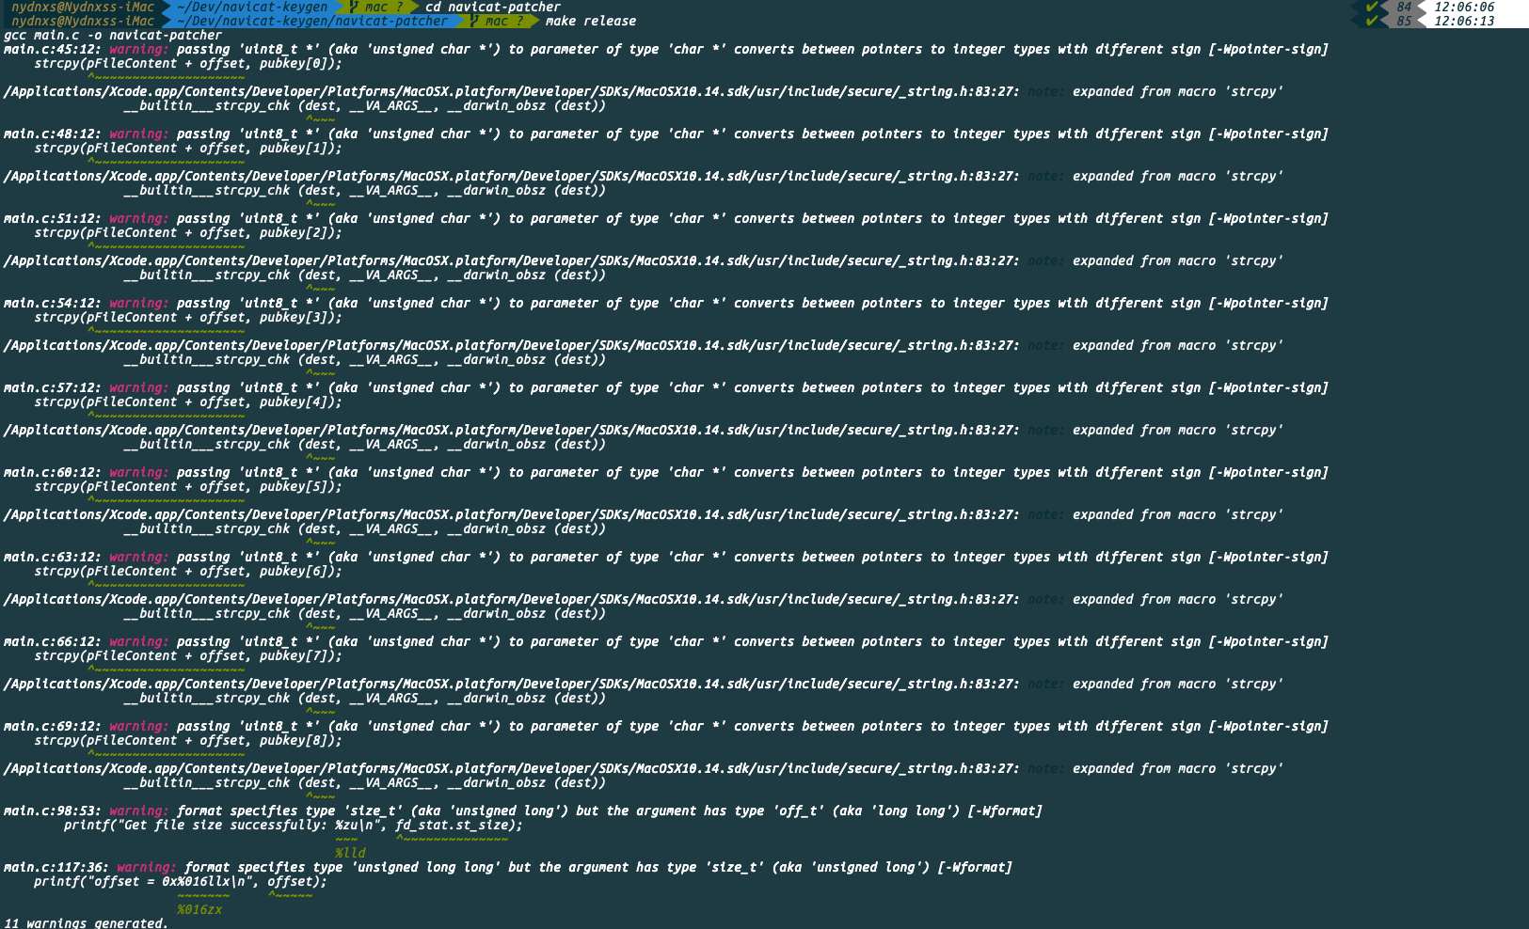The width and height of the screenshot is (1529, 929).
Task: Click the pink 'warning:' label on main.c:117:36 line
Action: (x=147, y=867)
